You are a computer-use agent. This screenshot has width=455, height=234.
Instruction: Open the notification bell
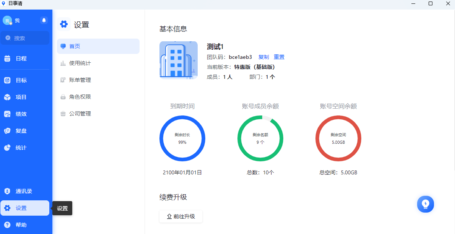[x=44, y=20]
